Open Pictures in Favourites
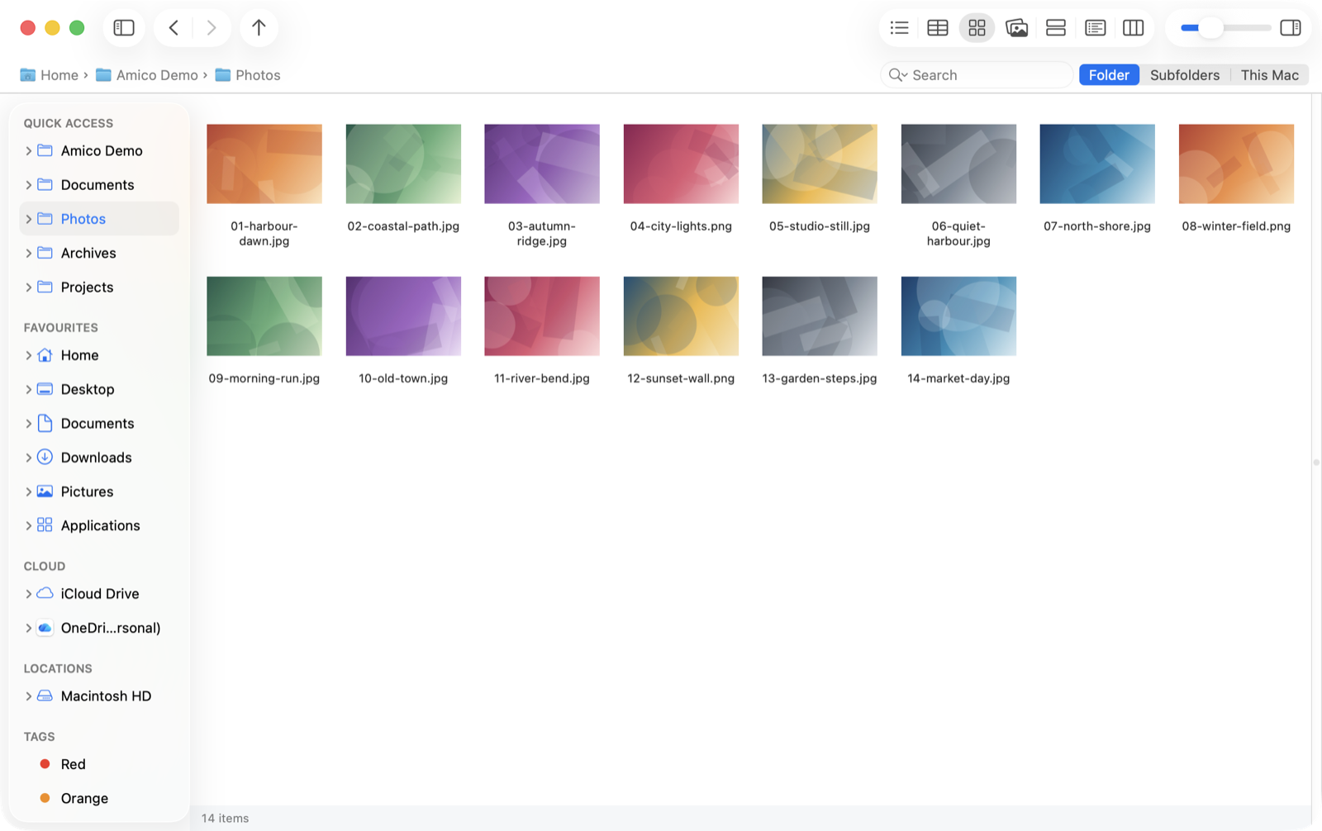The width and height of the screenshot is (1322, 831). click(x=99, y=491)
